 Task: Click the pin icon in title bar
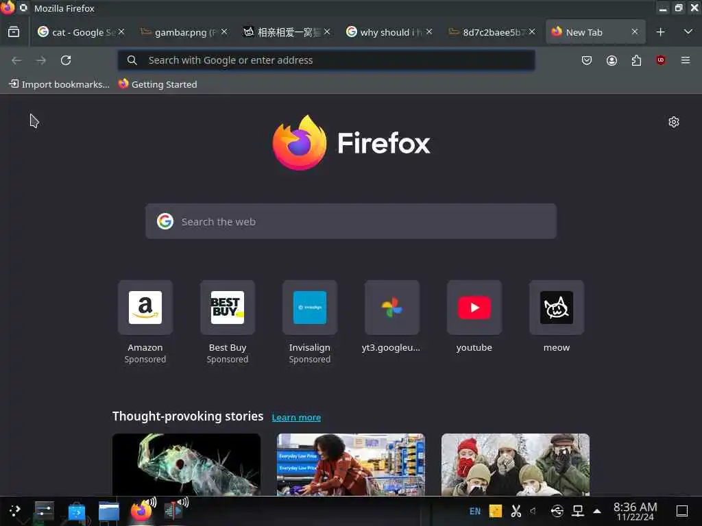pos(24,8)
